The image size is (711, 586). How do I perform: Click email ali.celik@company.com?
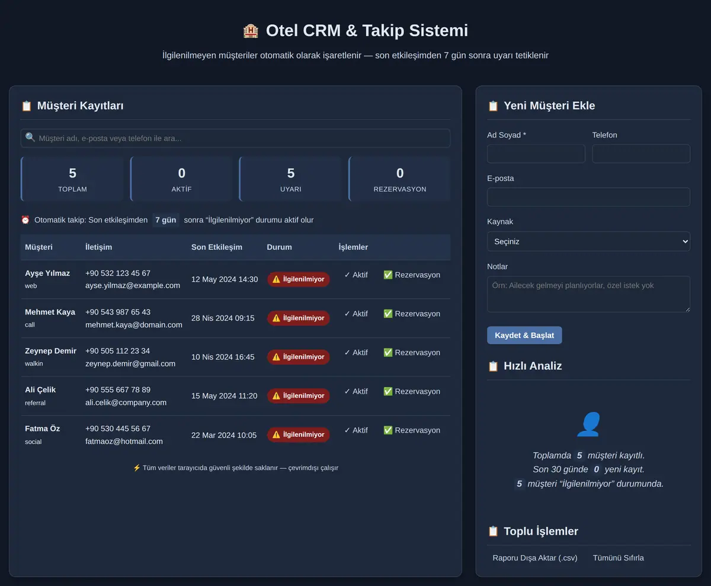[x=126, y=403]
